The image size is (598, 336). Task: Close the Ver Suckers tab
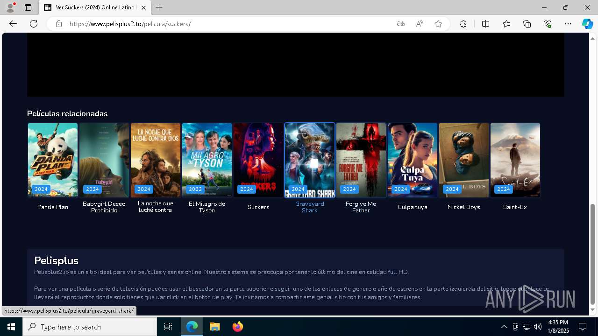click(x=143, y=7)
